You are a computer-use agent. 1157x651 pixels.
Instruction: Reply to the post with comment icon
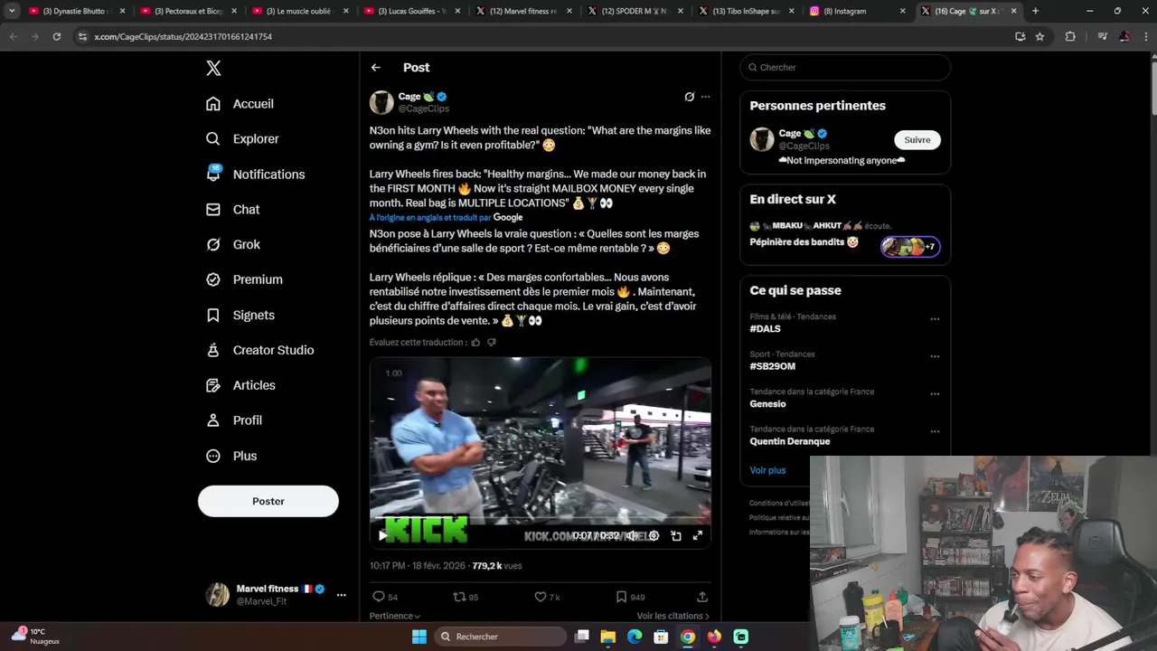click(379, 597)
